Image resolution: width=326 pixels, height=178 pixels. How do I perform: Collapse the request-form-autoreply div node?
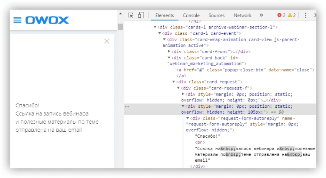coord(187,118)
